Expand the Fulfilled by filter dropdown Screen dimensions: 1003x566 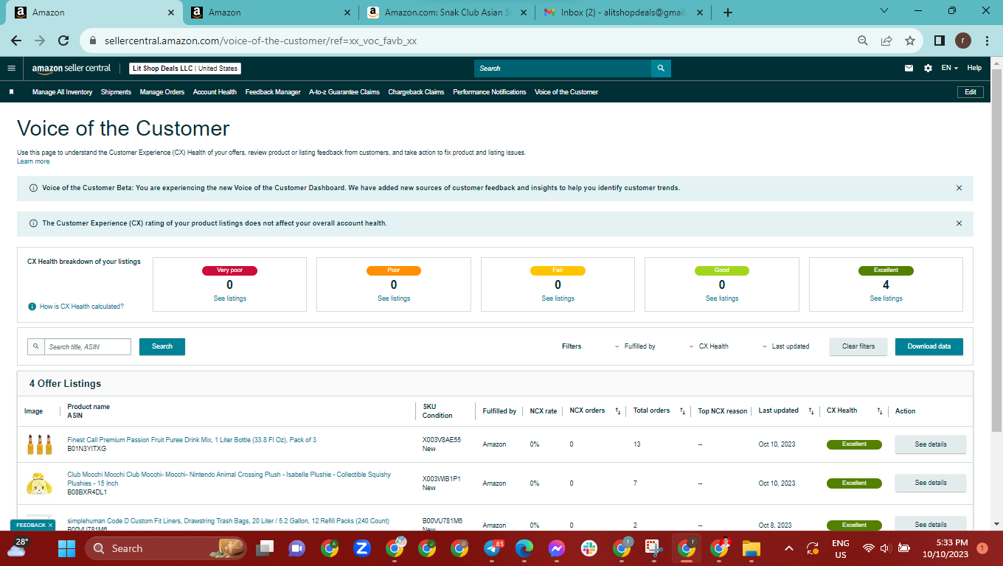point(635,346)
